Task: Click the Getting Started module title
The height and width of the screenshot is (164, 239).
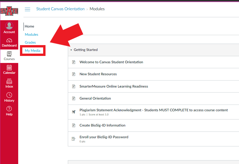Action: 86,50
